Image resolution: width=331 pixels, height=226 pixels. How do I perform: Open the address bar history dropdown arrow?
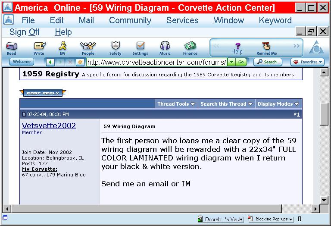pyautogui.click(x=231, y=62)
